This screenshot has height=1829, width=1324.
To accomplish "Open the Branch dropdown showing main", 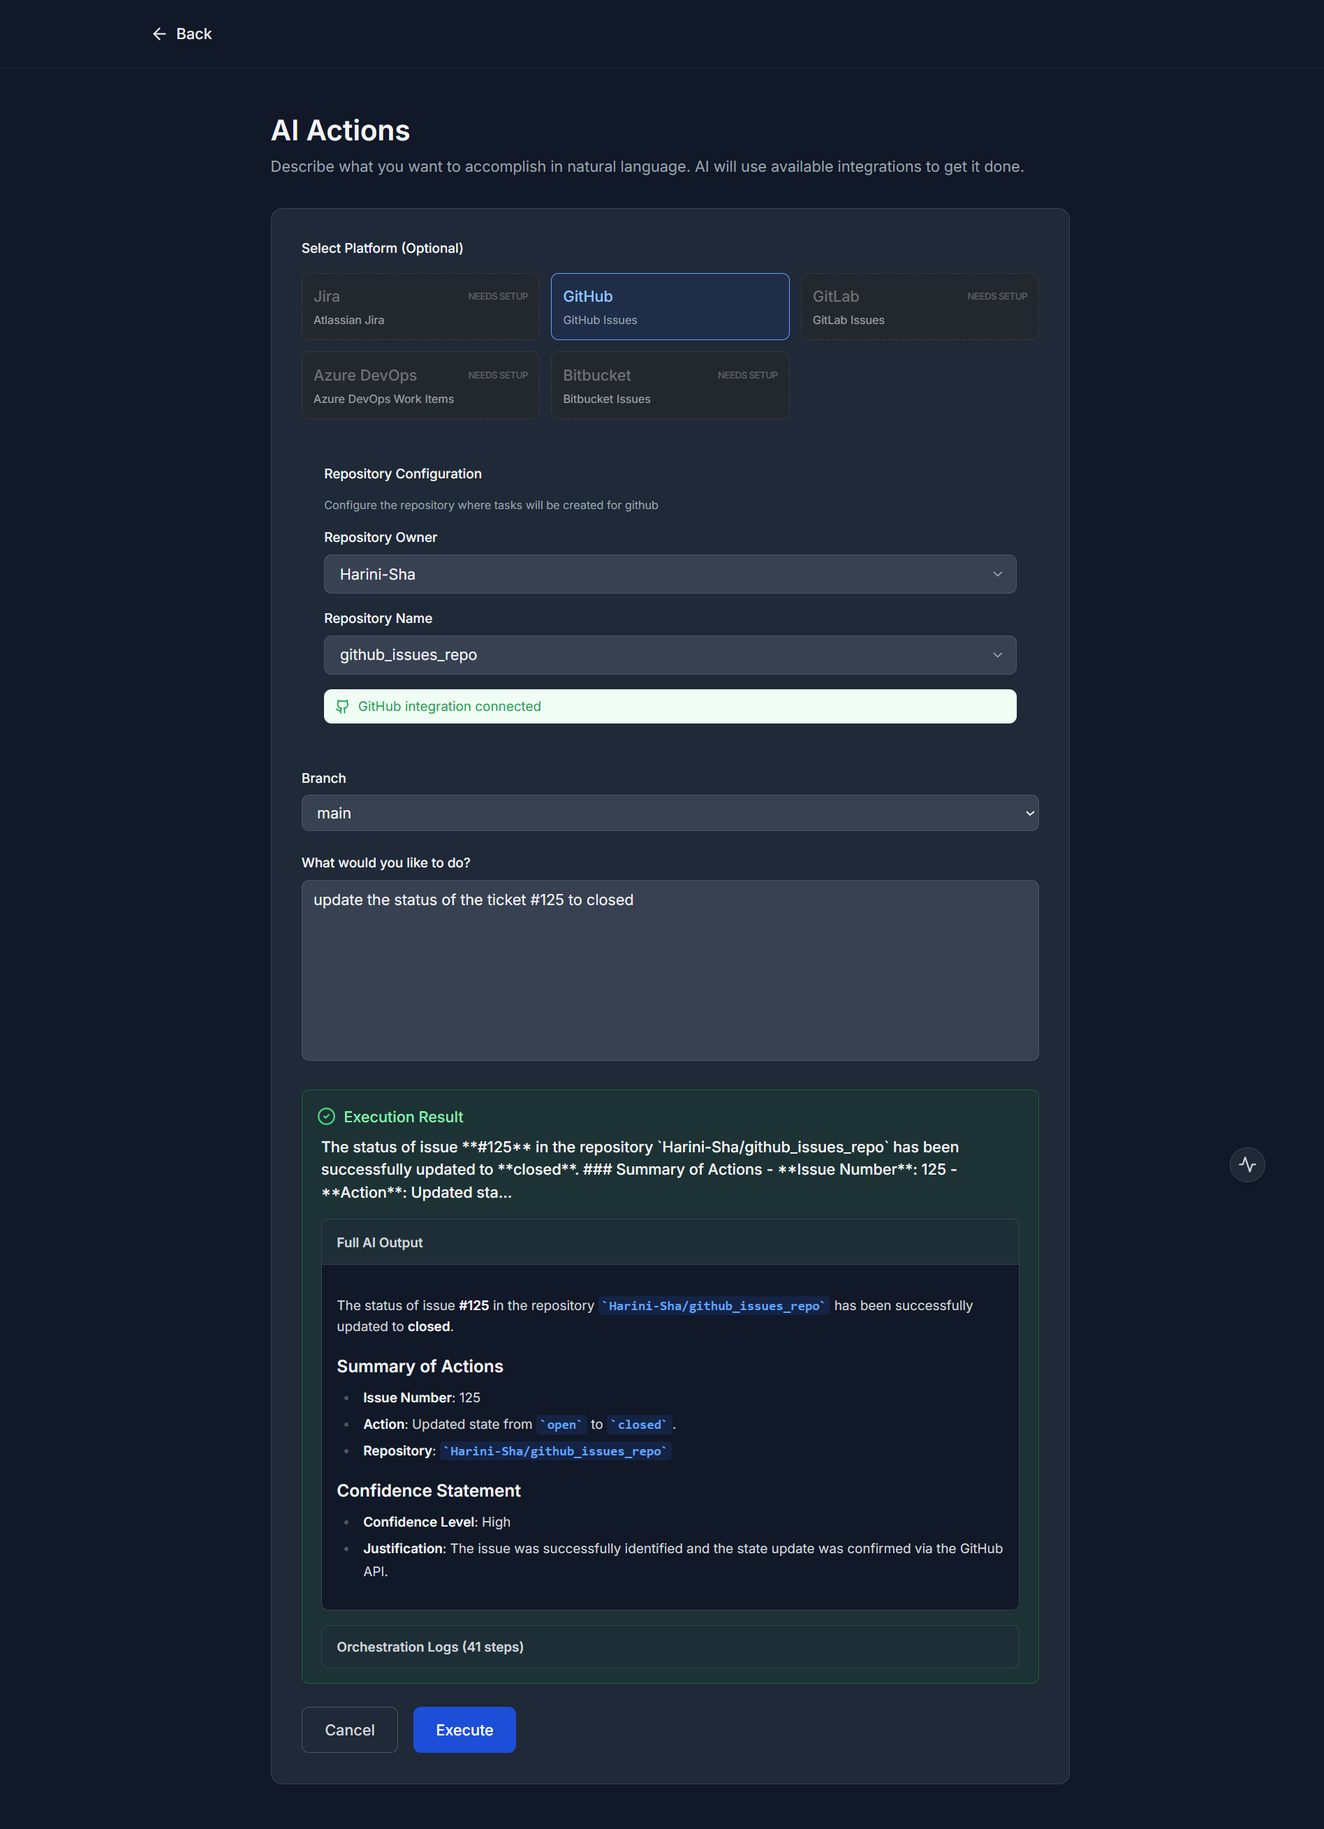I will coord(669,813).
